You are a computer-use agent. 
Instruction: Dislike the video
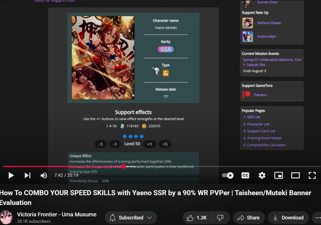point(220,218)
